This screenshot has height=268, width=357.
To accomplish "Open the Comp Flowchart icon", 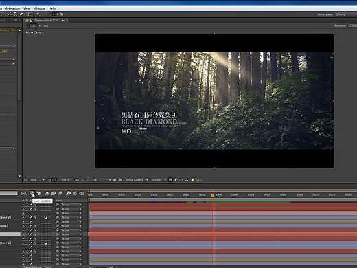I will [x=187, y=180].
